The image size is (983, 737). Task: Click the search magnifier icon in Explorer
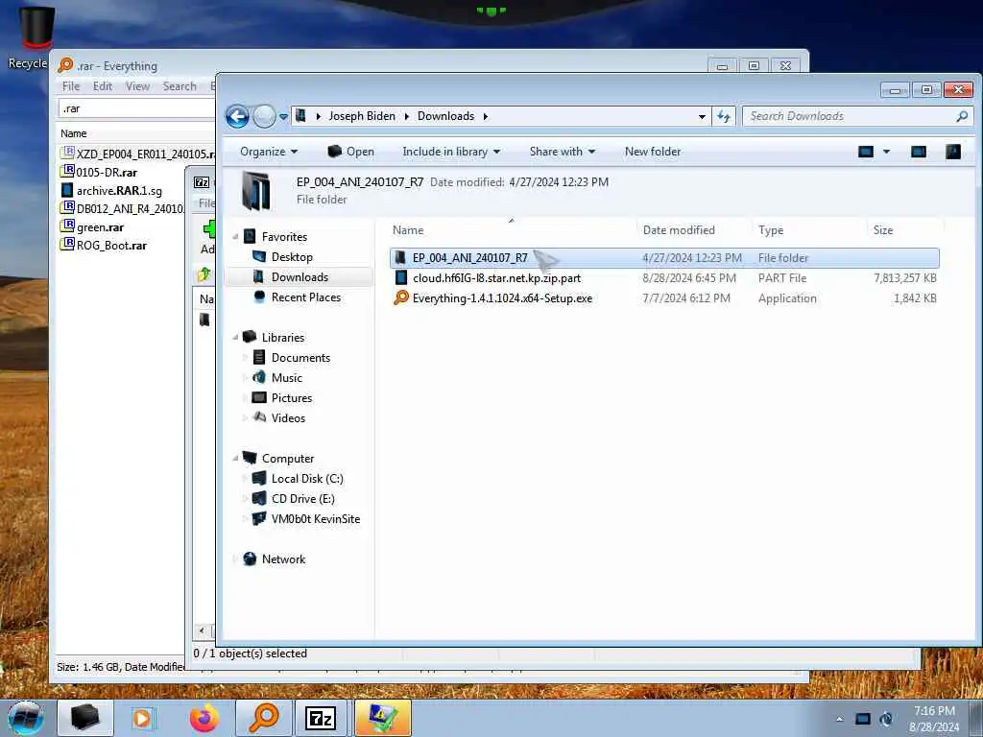click(962, 116)
